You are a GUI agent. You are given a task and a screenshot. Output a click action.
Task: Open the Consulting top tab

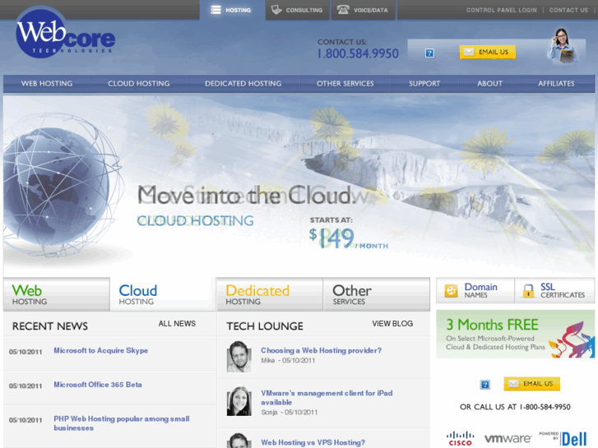298,10
